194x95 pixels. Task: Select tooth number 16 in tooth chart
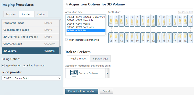(190, 21)
